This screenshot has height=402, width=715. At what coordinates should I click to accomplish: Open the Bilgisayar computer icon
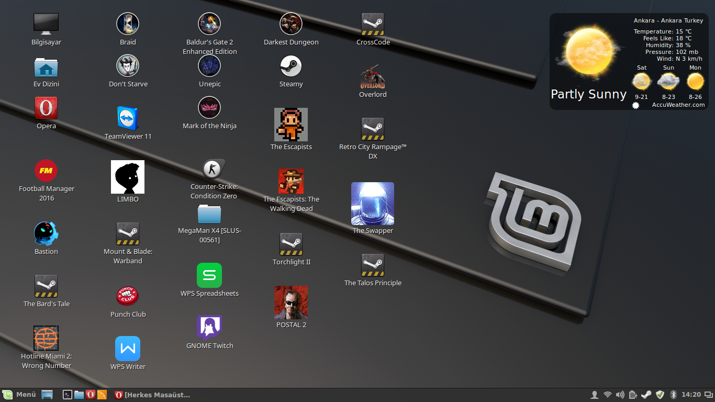click(x=46, y=24)
